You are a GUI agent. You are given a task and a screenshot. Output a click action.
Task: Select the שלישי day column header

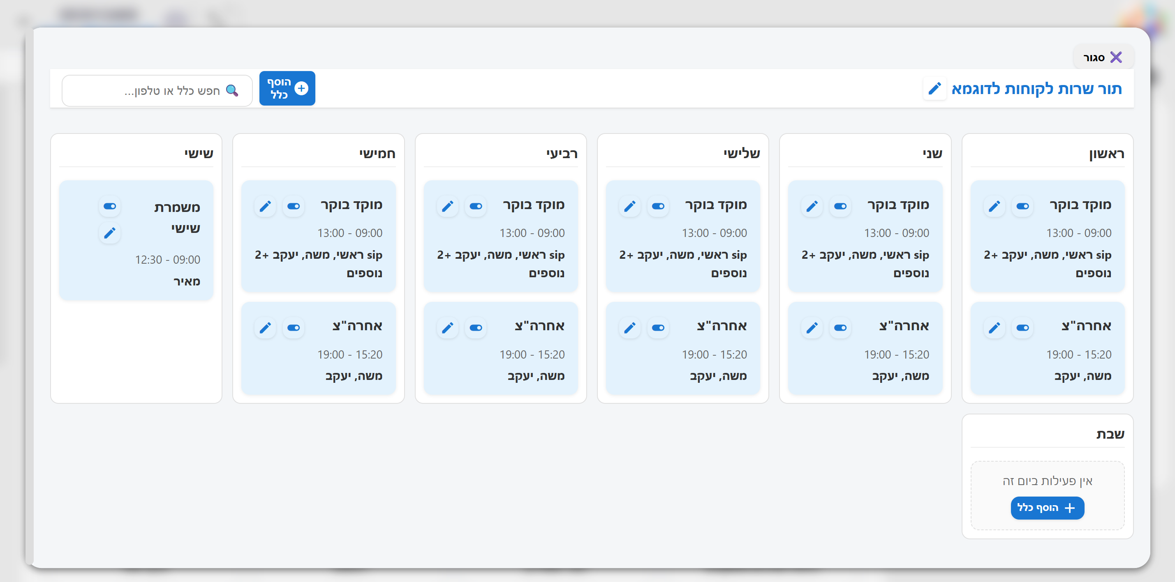tap(741, 154)
